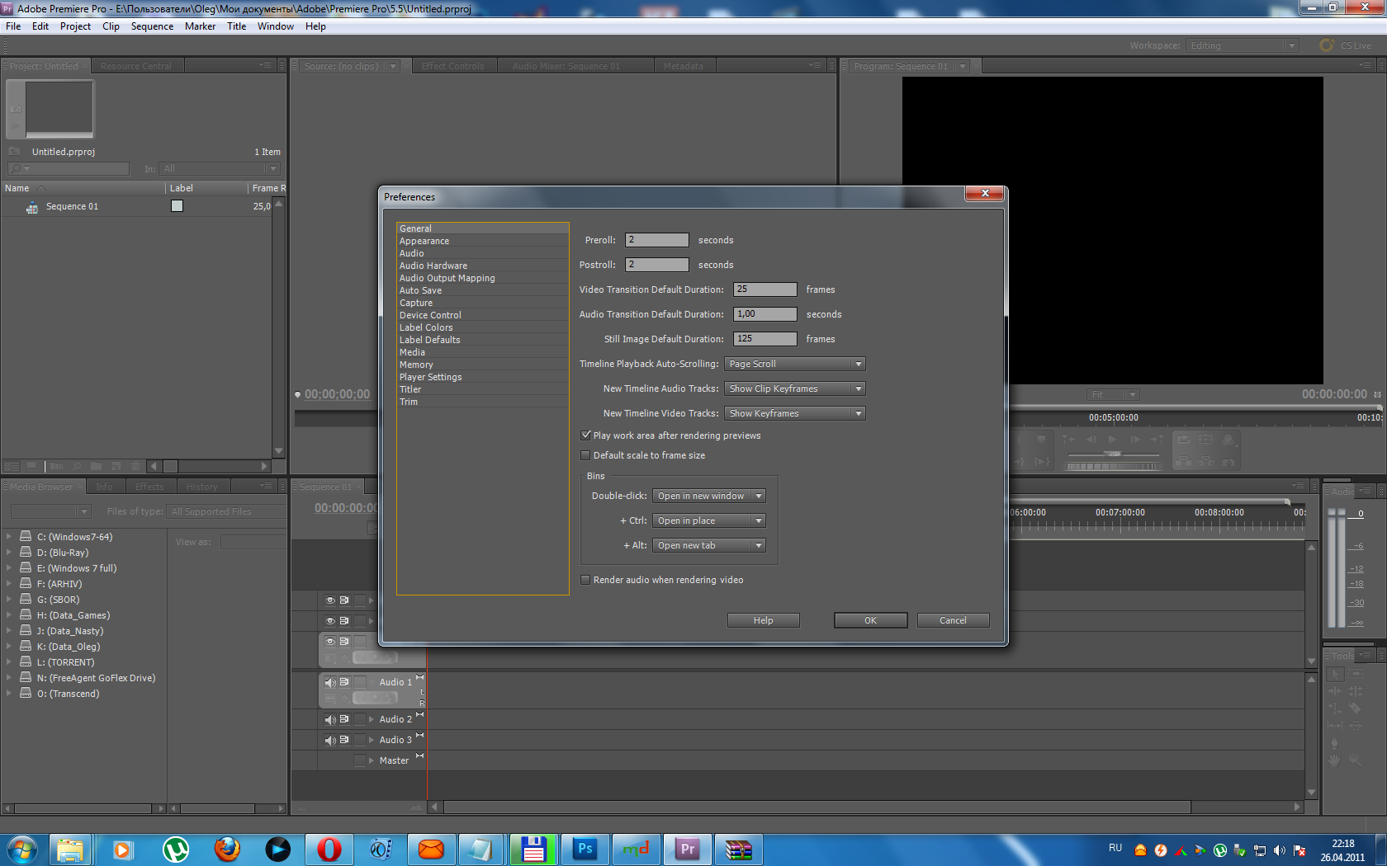Click the Sequence 01 label color swatch
This screenshot has height=866, width=1387.
point(177,206)
